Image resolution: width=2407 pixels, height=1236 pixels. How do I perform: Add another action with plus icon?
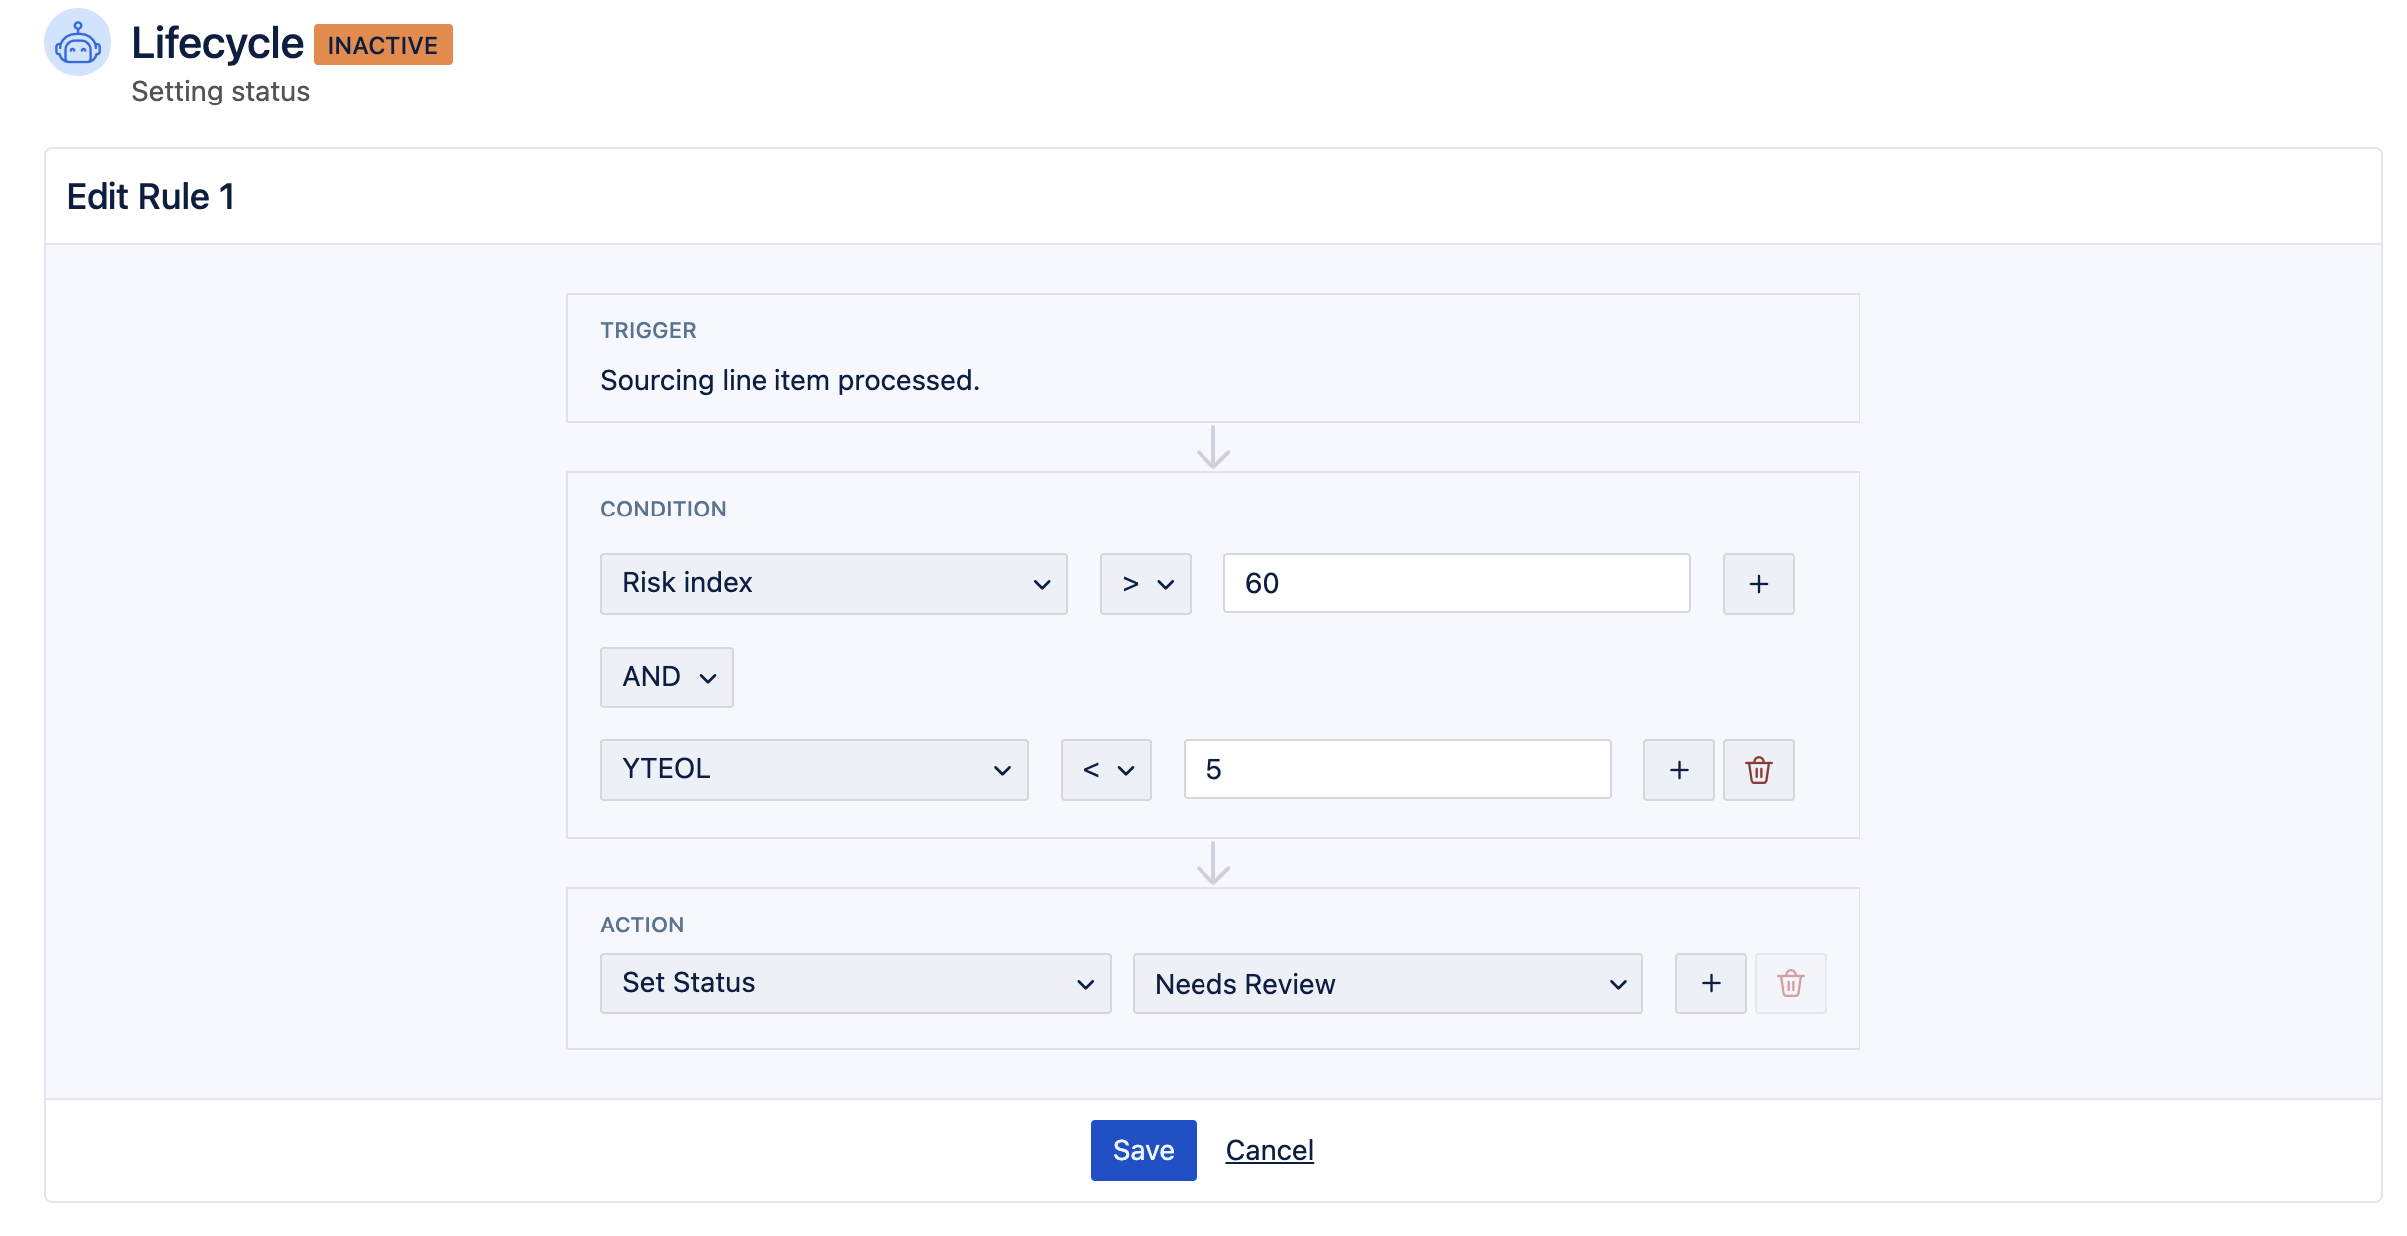(1710, 984)
